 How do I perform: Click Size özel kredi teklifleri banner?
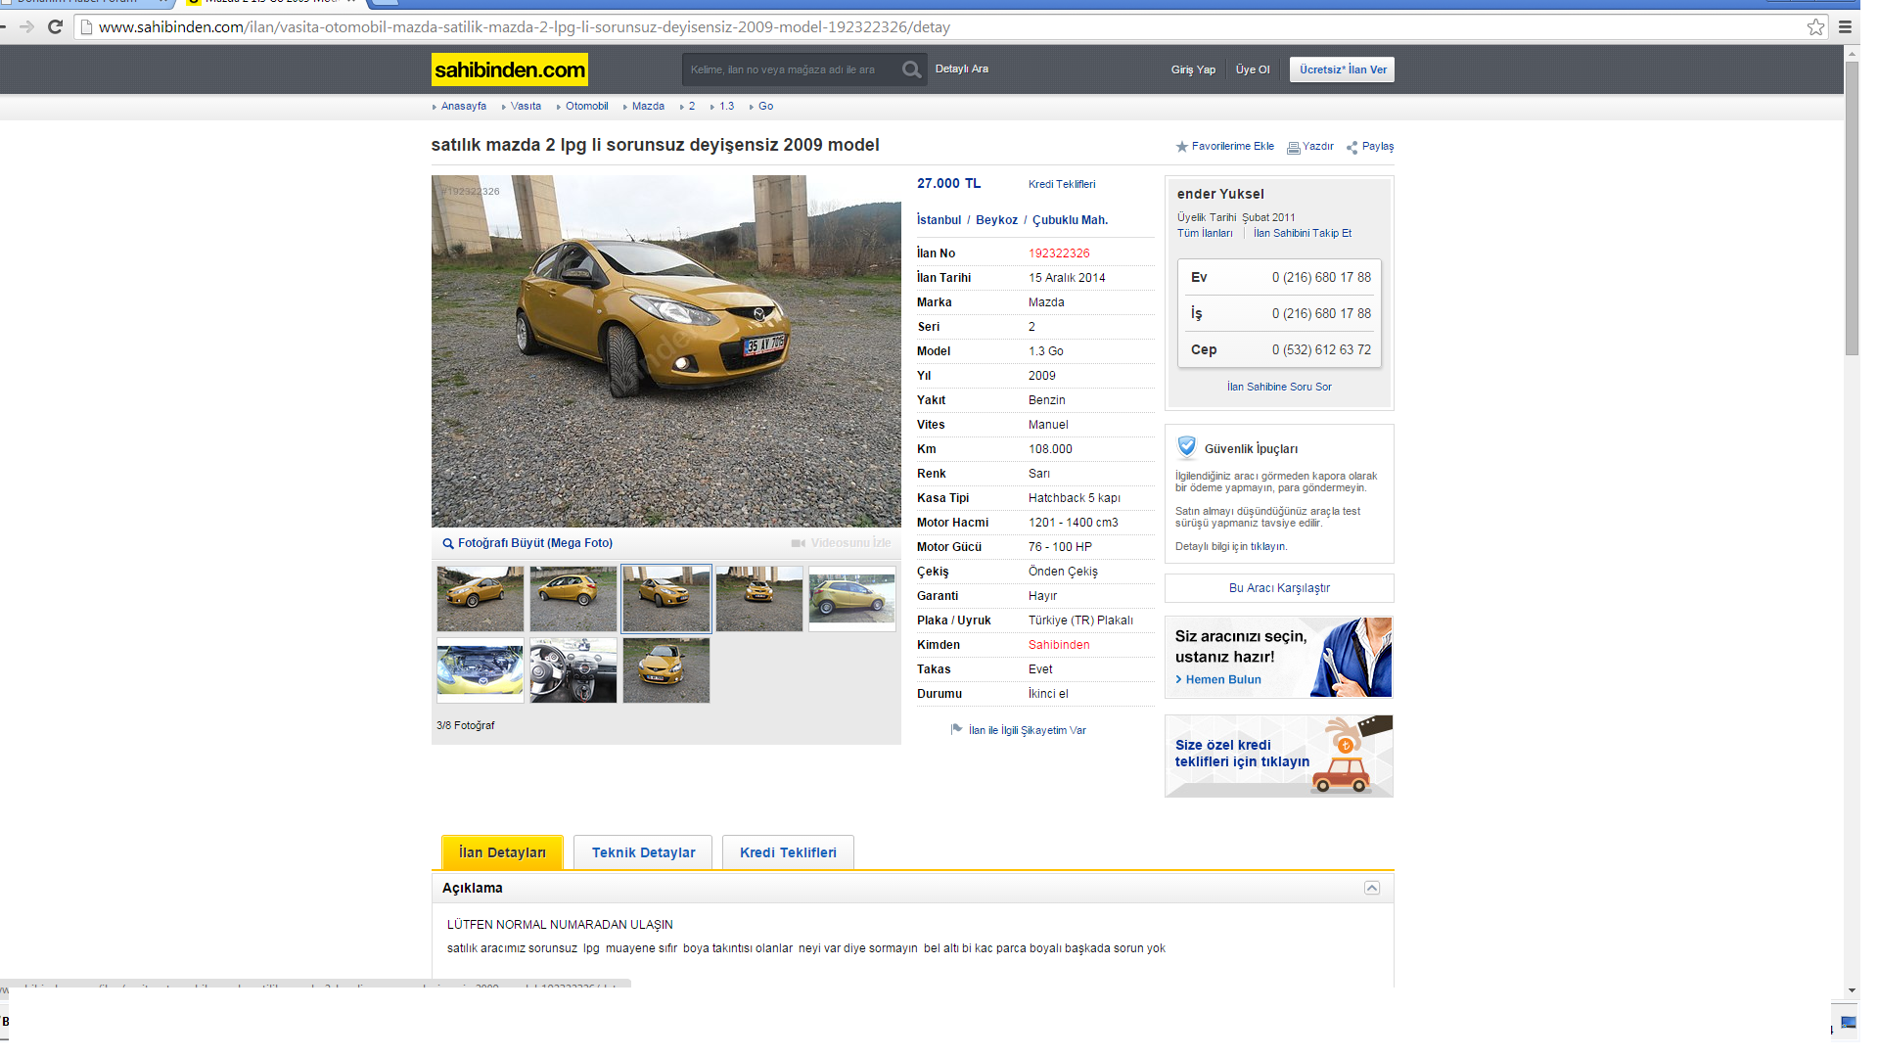(x=1278, y=756)
